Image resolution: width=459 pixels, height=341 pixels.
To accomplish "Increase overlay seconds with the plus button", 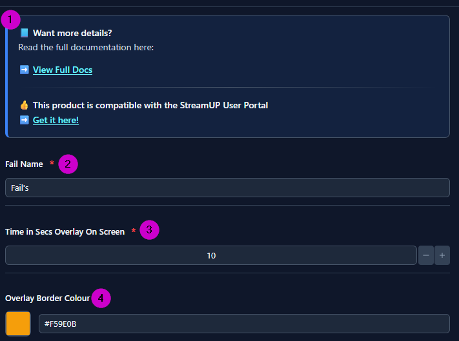I will click(x=442, y=255).
